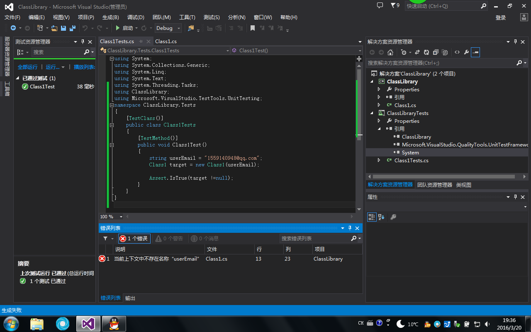
Task: Click the Pending Changes Filter clock icon
Action: (404, 52)
